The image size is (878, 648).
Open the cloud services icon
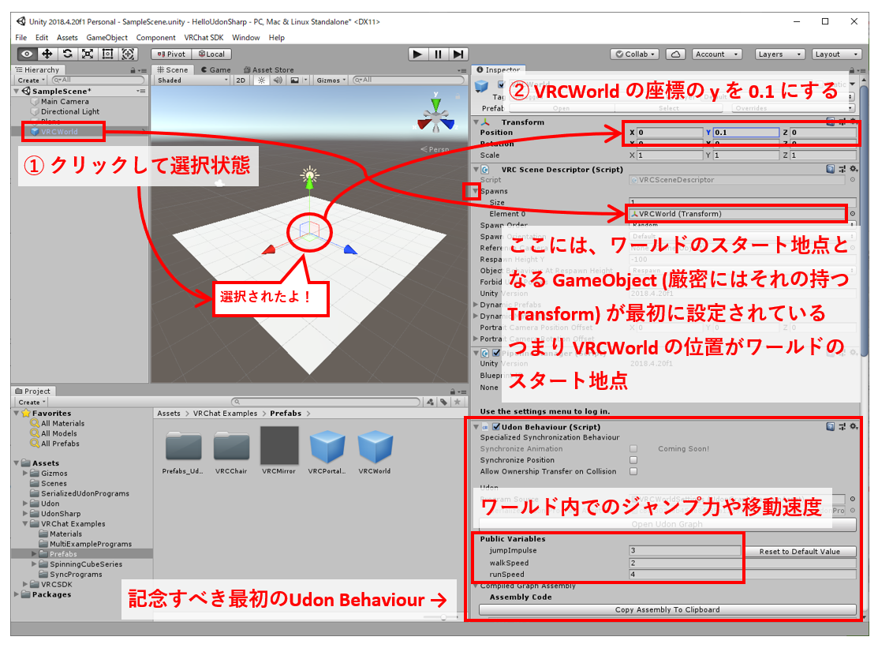point(676,54)
